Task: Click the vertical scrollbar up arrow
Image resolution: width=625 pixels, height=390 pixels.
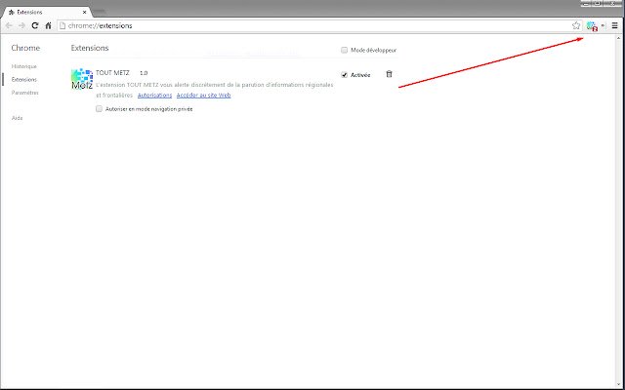Action: pos(619,39)
